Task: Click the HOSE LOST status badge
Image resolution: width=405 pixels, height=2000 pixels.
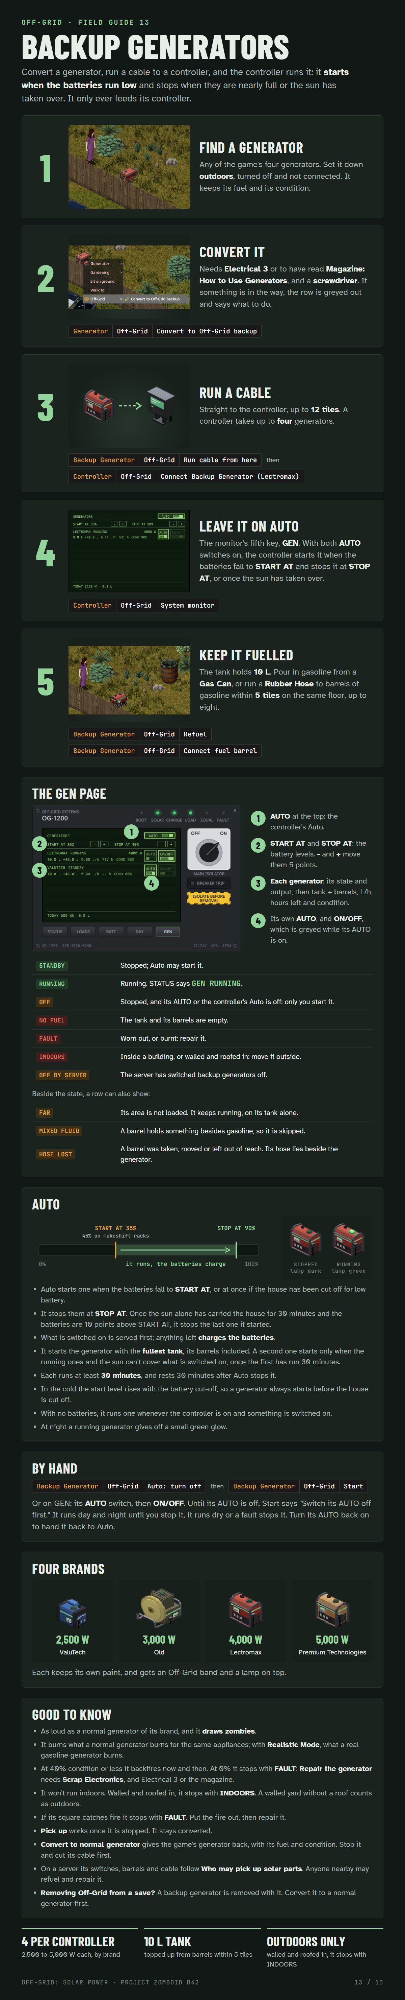Action: (55, 1154)
